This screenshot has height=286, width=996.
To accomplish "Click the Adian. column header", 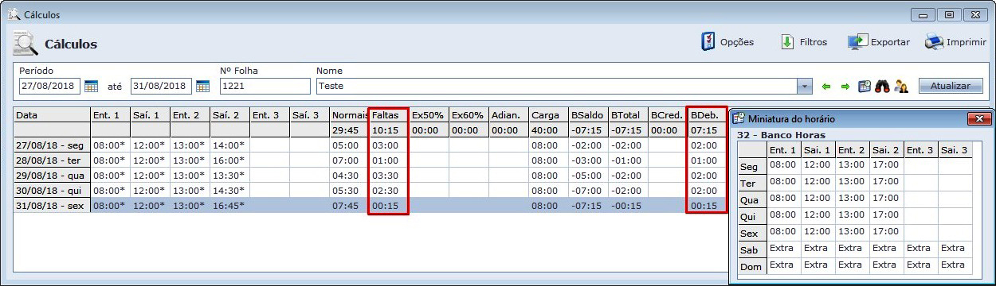I will (x=508, y=115).
